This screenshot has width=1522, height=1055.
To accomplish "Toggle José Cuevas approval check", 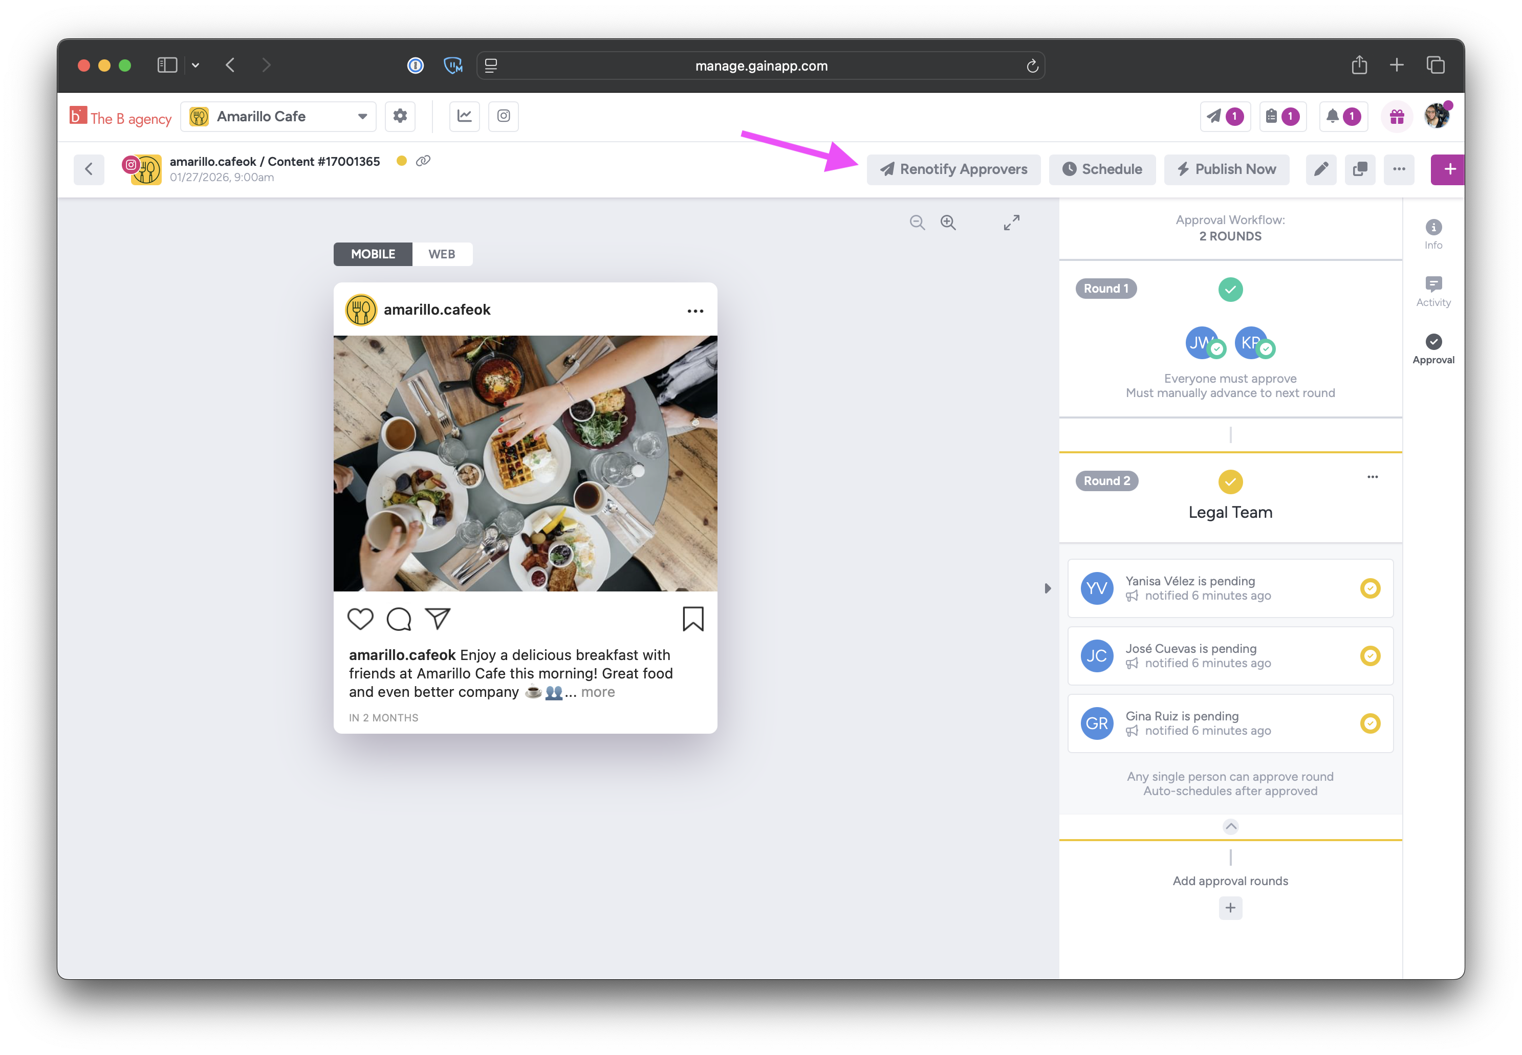I will pos(1370,656).
